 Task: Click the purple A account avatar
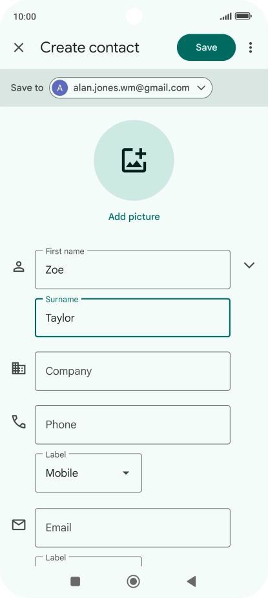pyautogui.click(x=60, y=88)
